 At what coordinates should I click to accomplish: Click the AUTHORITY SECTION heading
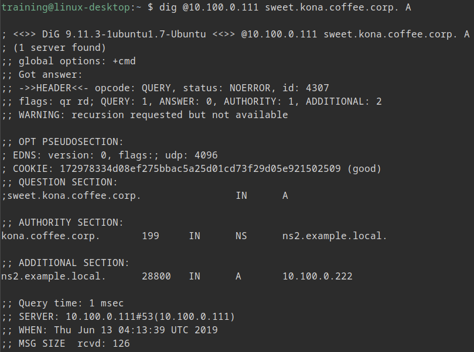tap(71, 222)
